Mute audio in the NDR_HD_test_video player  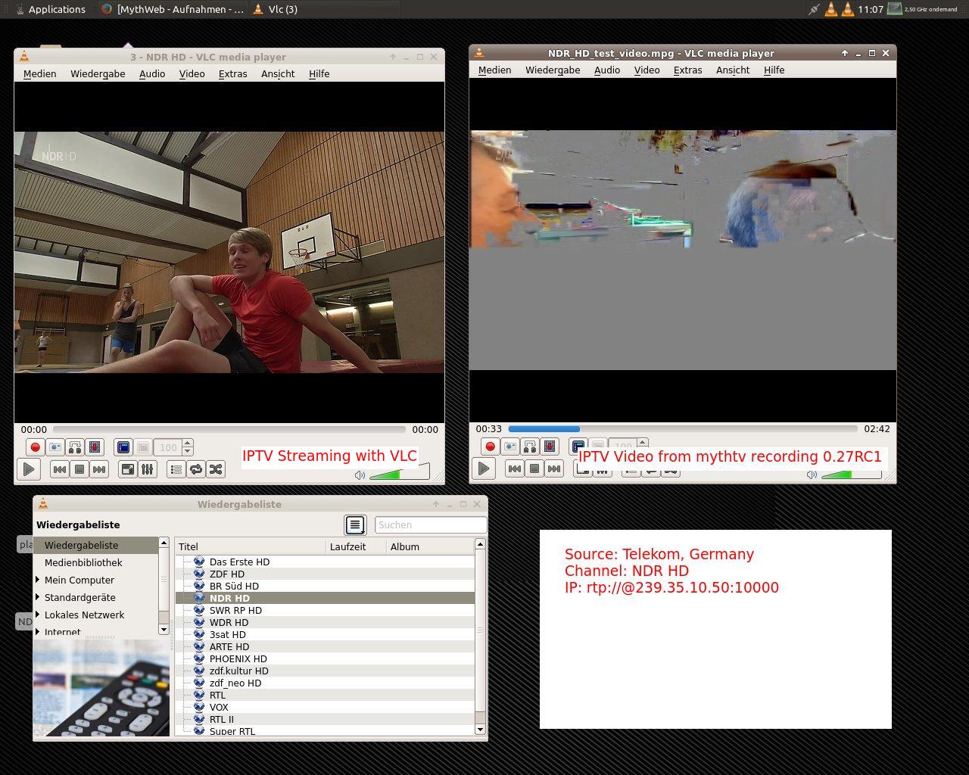tap(812, 475)
